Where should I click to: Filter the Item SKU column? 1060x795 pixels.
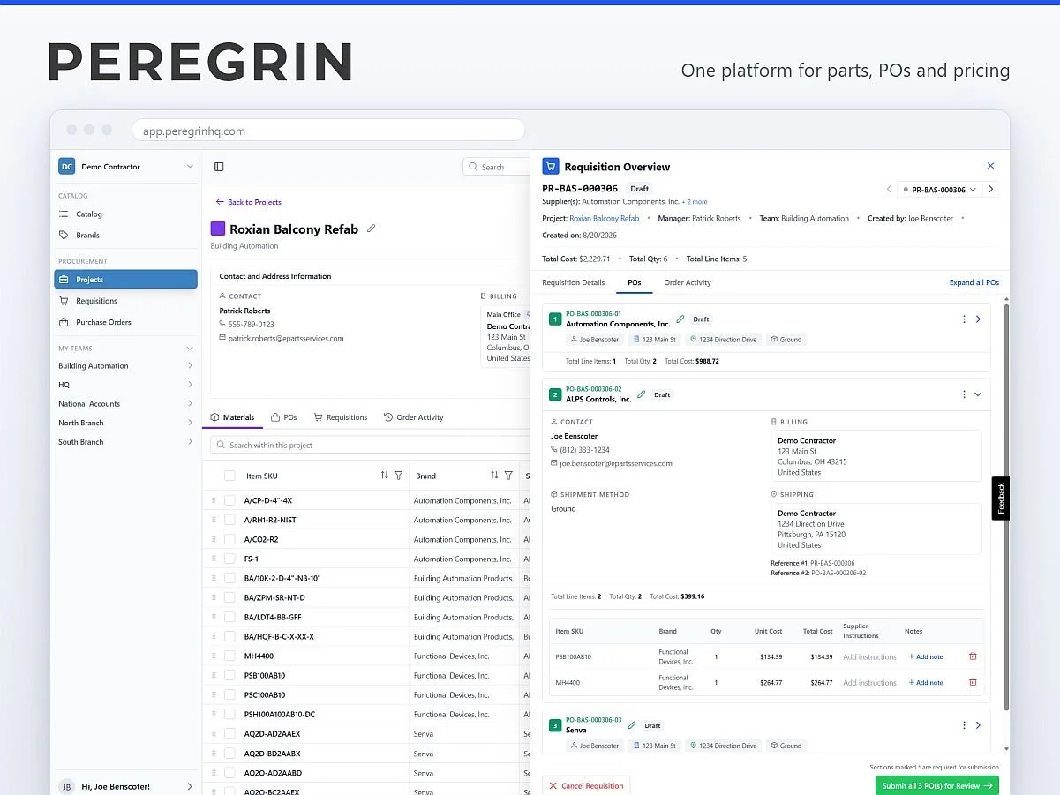click(x=398, y=476)
